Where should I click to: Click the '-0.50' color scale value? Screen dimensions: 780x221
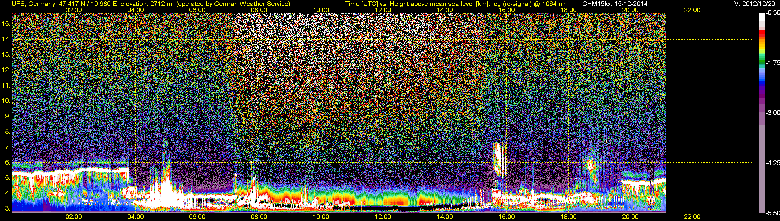coord(772,13)
